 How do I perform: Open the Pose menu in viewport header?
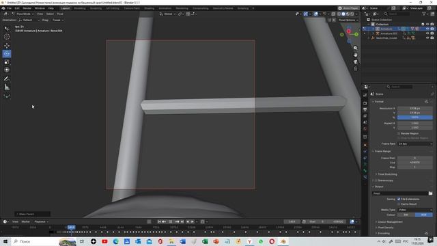(60, 14)
